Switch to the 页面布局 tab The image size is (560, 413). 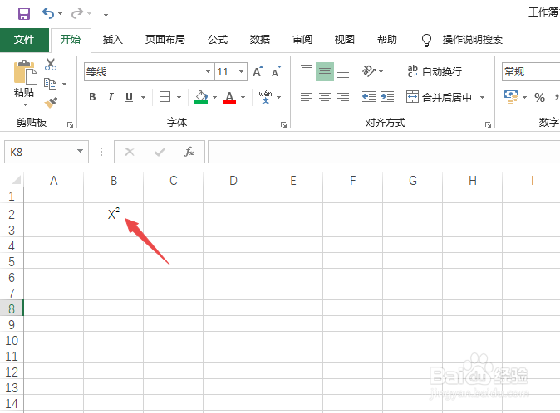[x=165, y=39]
